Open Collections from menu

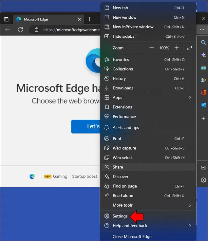coord(148,69)
